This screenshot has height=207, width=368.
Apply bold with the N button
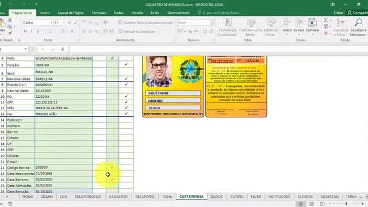tap(25, 31)
